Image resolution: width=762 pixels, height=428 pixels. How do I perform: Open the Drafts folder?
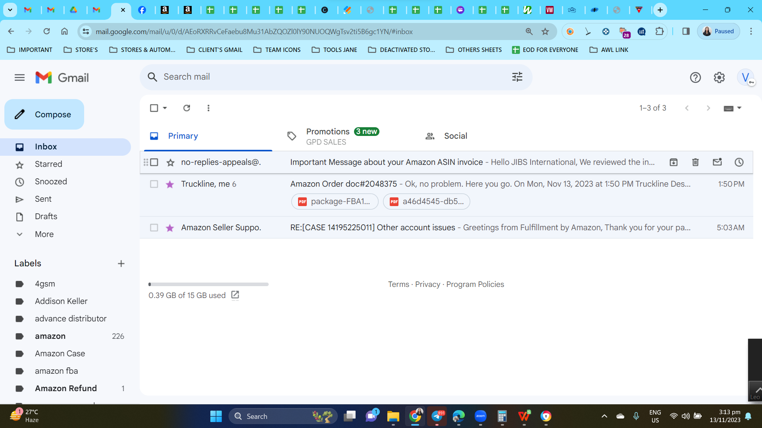(x=46, y=216)
